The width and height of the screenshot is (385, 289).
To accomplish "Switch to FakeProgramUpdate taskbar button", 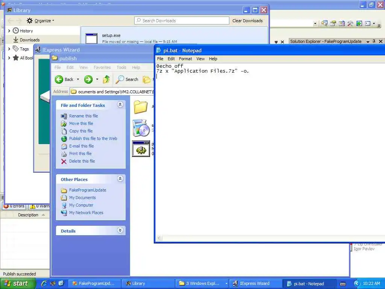I will coord(94,283).
